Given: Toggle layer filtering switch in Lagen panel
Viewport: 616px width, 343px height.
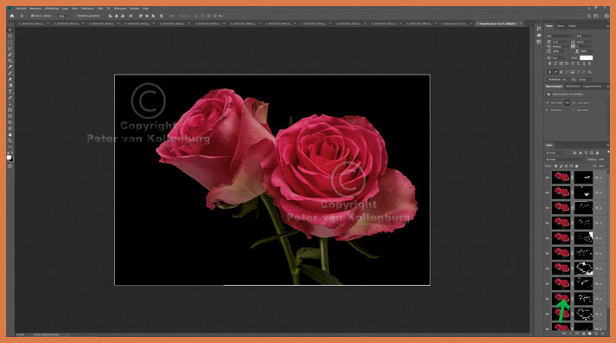Looking at the screenshot, I should tap(608, 152).
